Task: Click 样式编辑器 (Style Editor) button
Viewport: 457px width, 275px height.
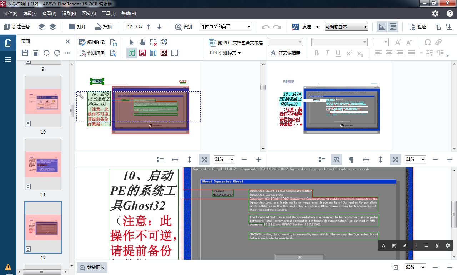Action: tap(285, 53)
